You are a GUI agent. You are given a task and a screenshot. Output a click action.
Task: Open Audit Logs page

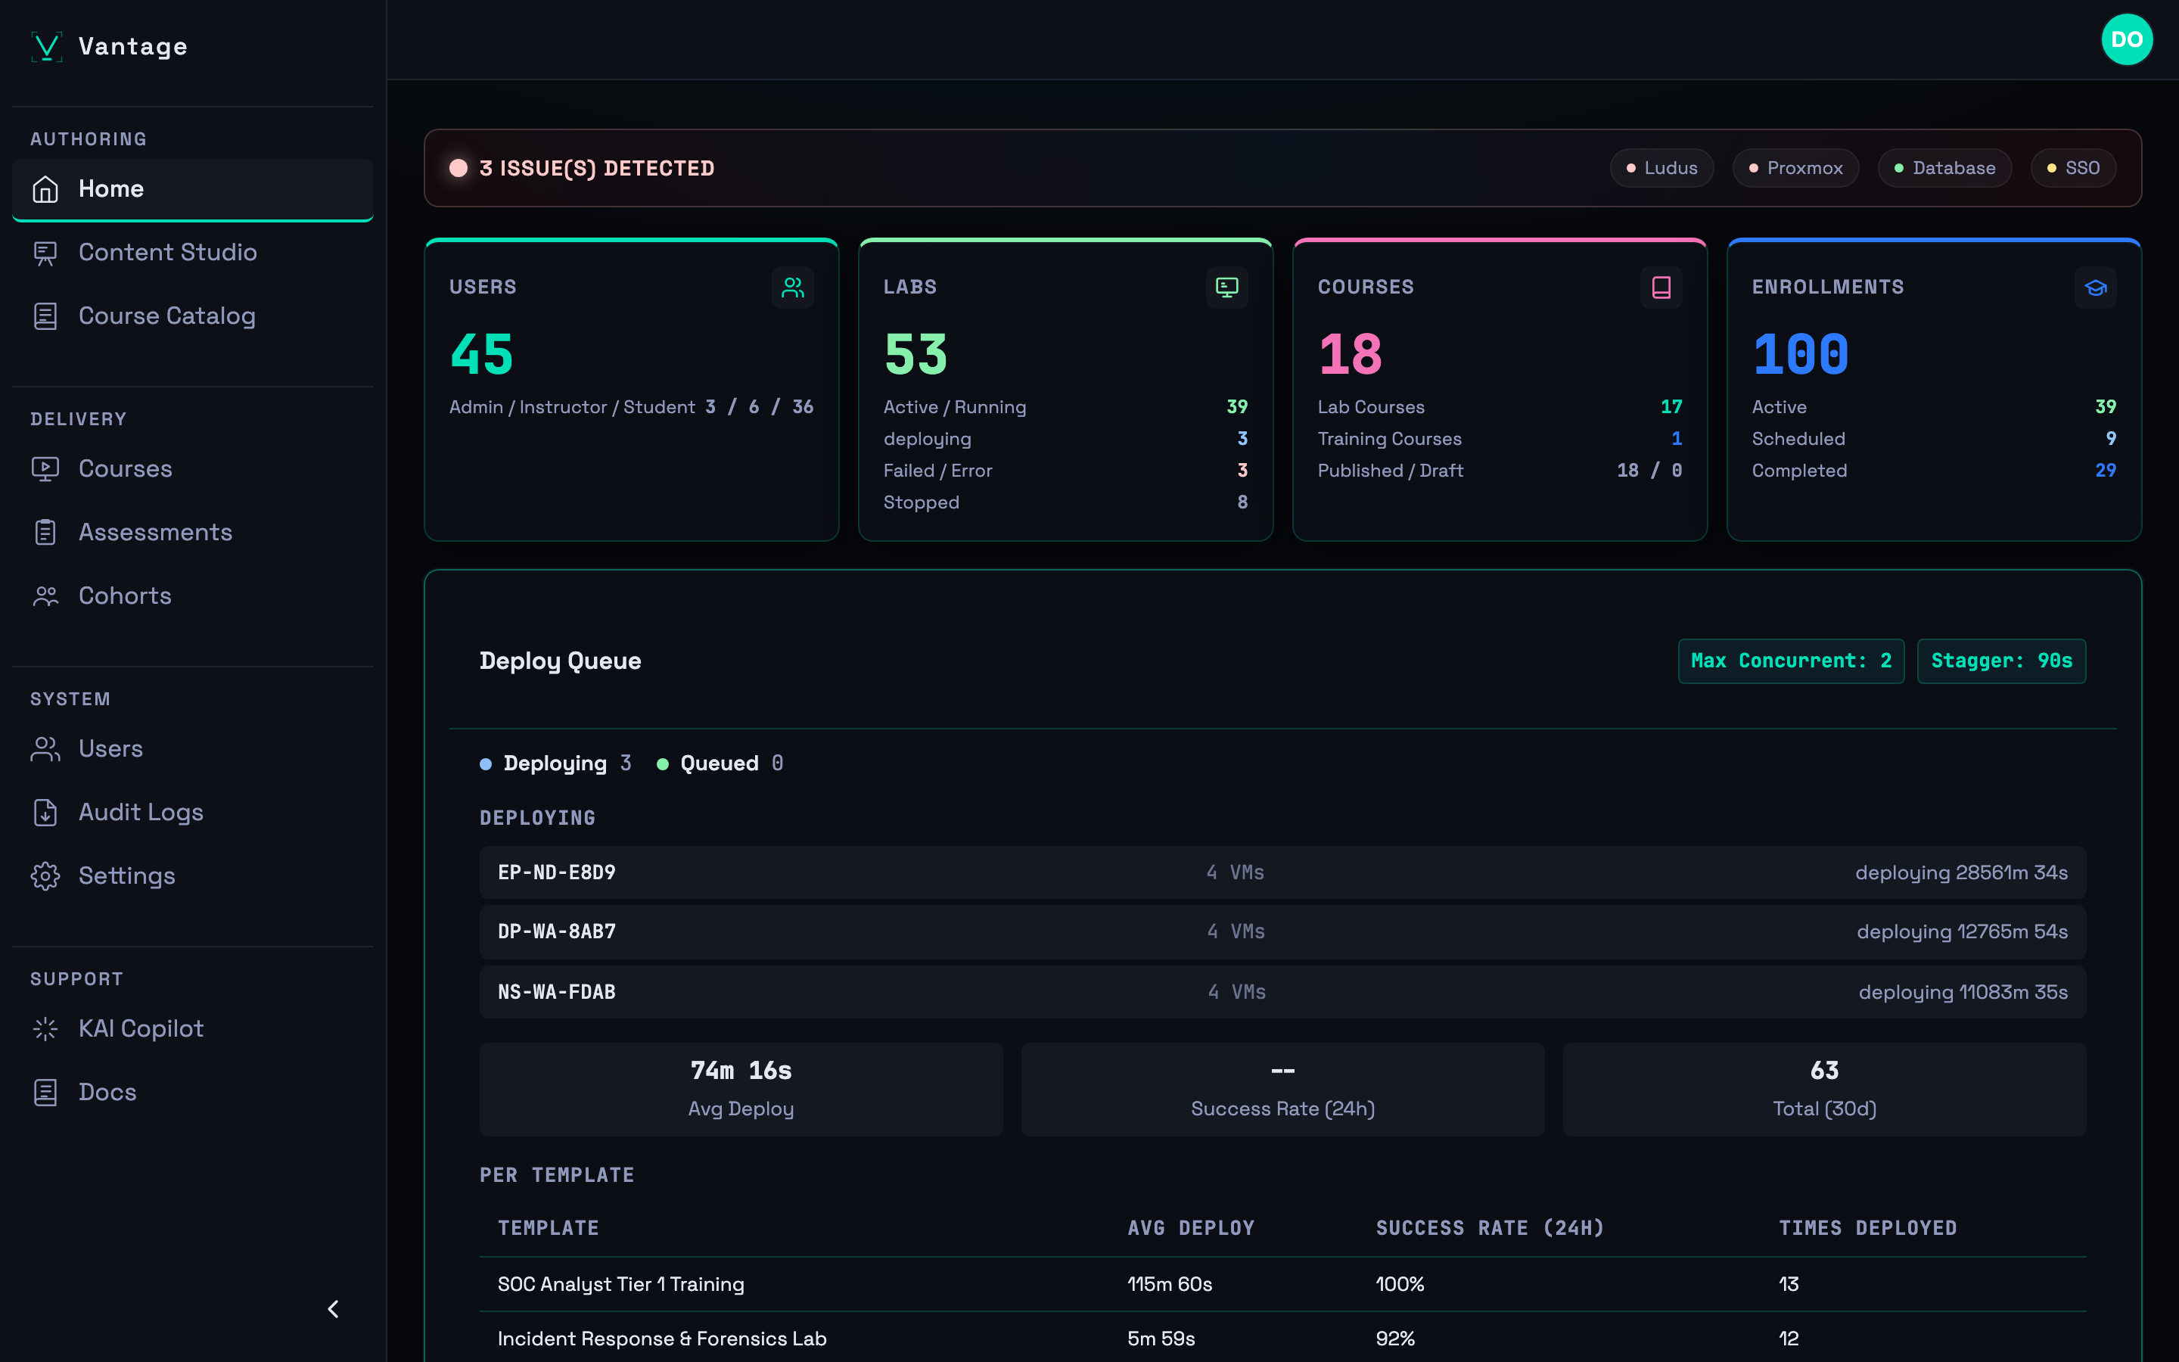click(193, 813)
